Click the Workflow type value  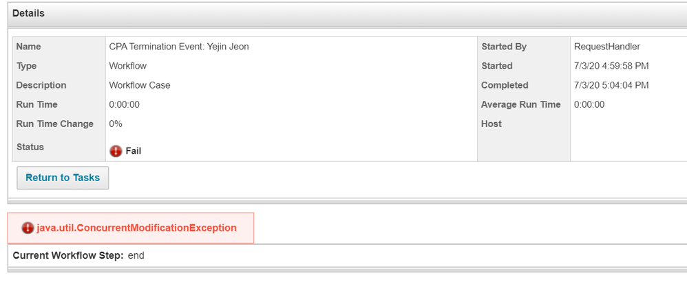click(x=128, y=66)
